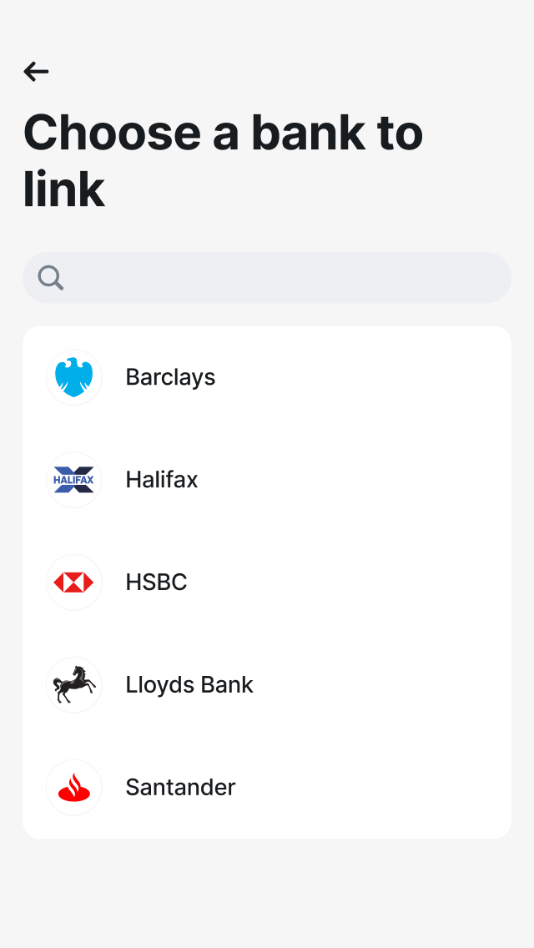The height and width of the screenshot is (948, 534).
Task: Click the Lloyds Bank black horse logo
Action: pyautogui.click(x=74, y=684)
